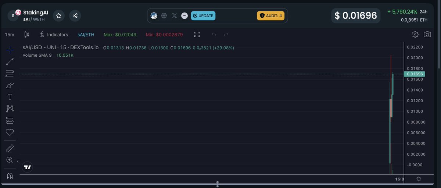Add StakingAI to favorites with star icon
Image resolution: width=441 pixels, height=188 pixels.
tap(59, 15)
